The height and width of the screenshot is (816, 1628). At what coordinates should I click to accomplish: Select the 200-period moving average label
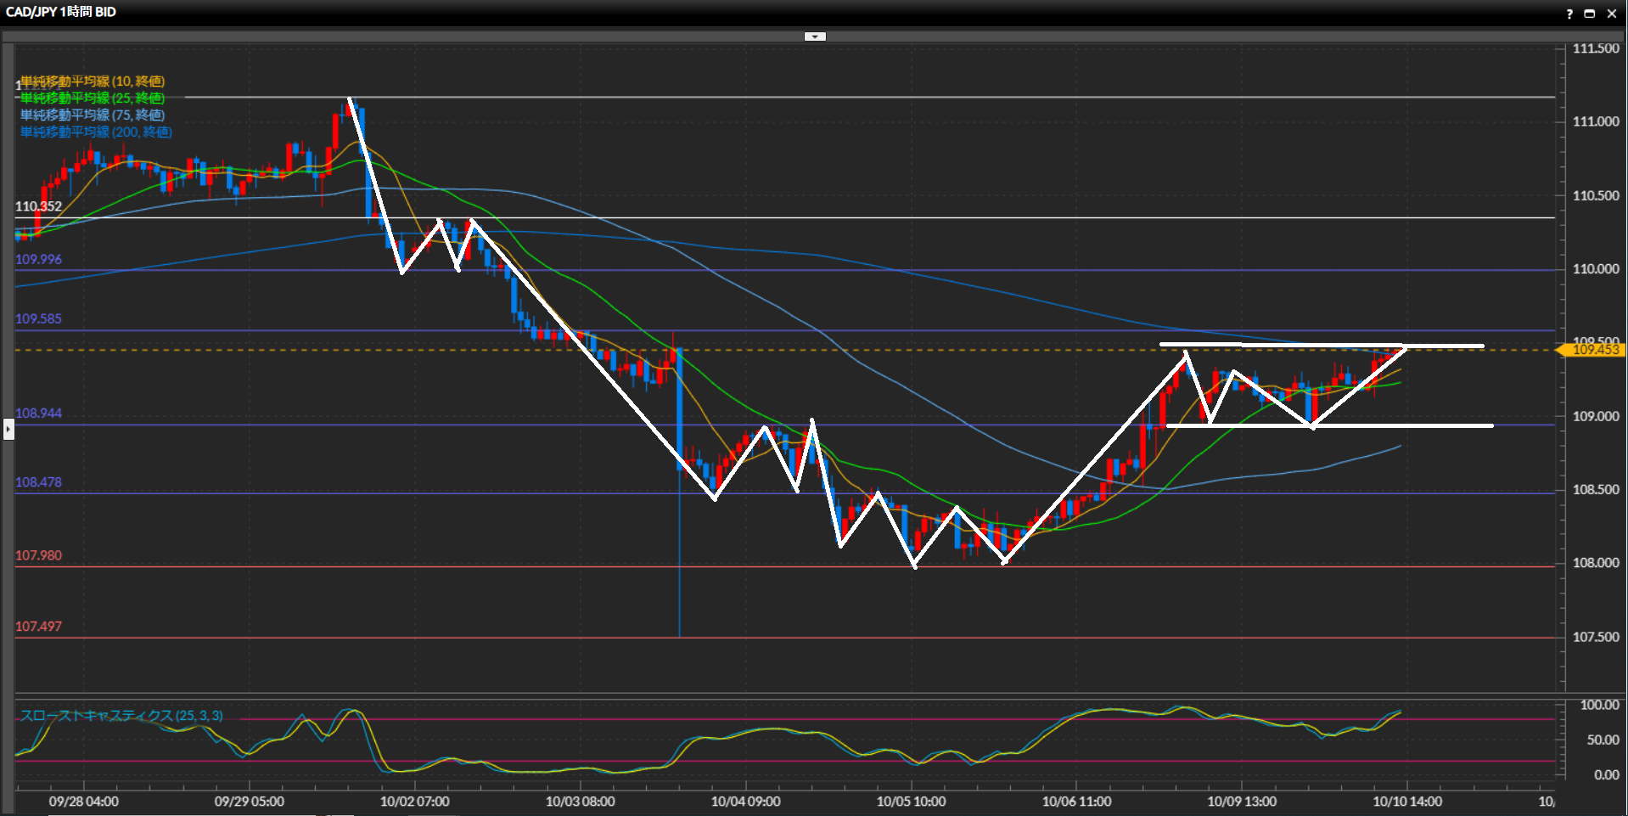[96, 132]
